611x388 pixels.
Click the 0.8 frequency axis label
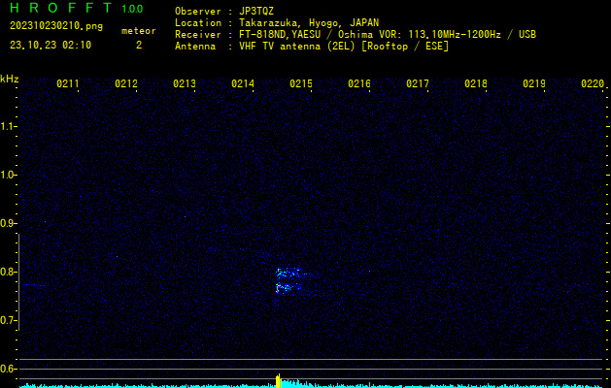[10, 272]
